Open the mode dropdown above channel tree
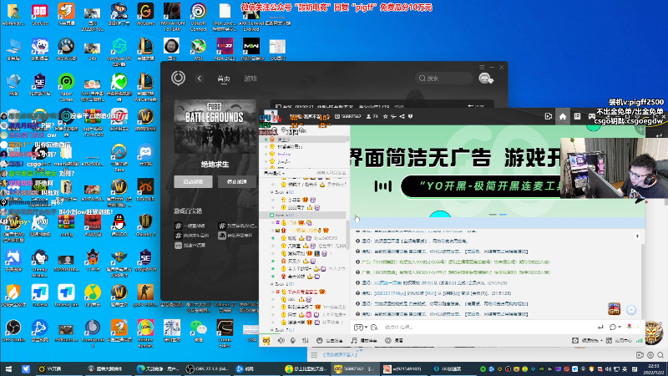 pyautogui.click(x=275, y=173)
